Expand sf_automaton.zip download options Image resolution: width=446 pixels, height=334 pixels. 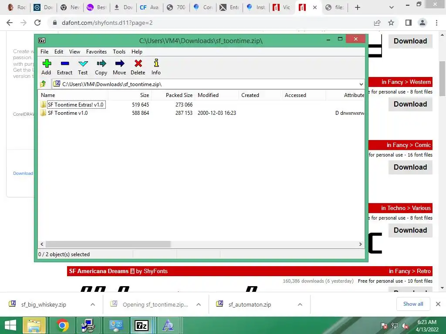tap(300, 304)
